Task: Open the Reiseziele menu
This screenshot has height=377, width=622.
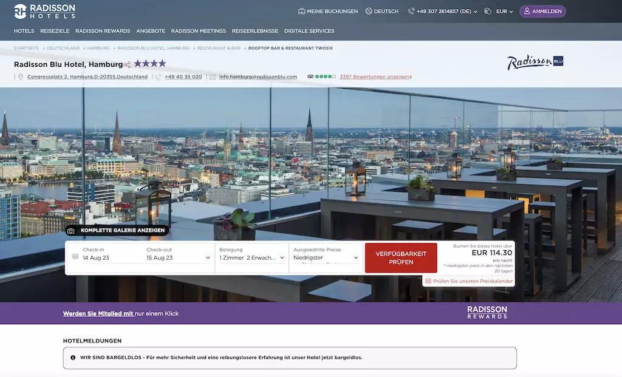Action: pos(55,31)
